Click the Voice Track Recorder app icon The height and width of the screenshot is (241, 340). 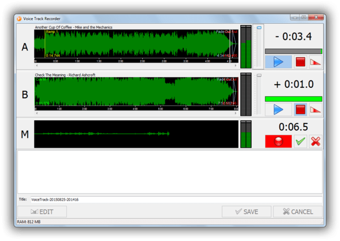pos(19,19)
